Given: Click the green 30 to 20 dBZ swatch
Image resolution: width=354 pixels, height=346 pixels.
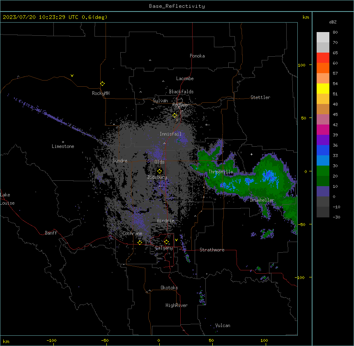Looking at the screenshot, I should point(323,171).
